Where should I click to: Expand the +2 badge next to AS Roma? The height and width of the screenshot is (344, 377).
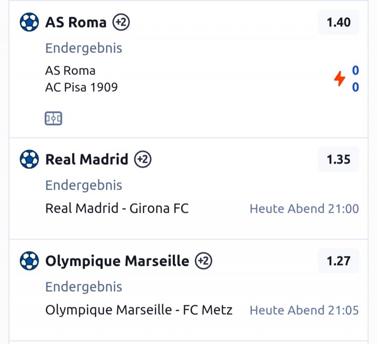tap(121, 22)
